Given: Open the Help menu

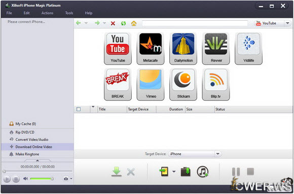Looking at the screenshot, I should pos(89,13).
